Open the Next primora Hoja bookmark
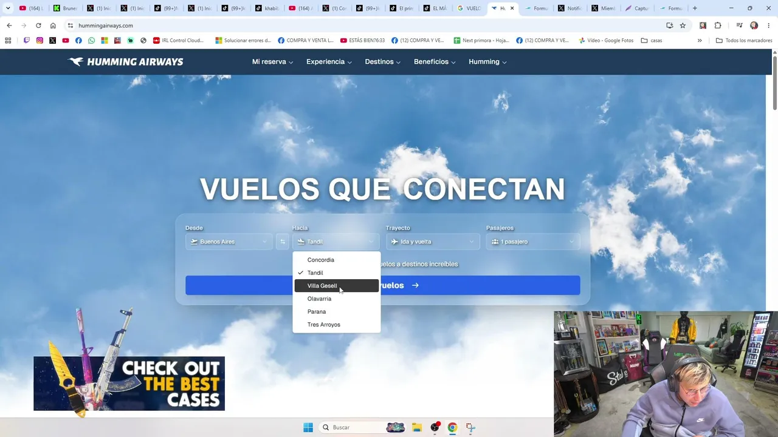Image resolution: width=778 pixels, height=437 pixels. coord(481,41)
